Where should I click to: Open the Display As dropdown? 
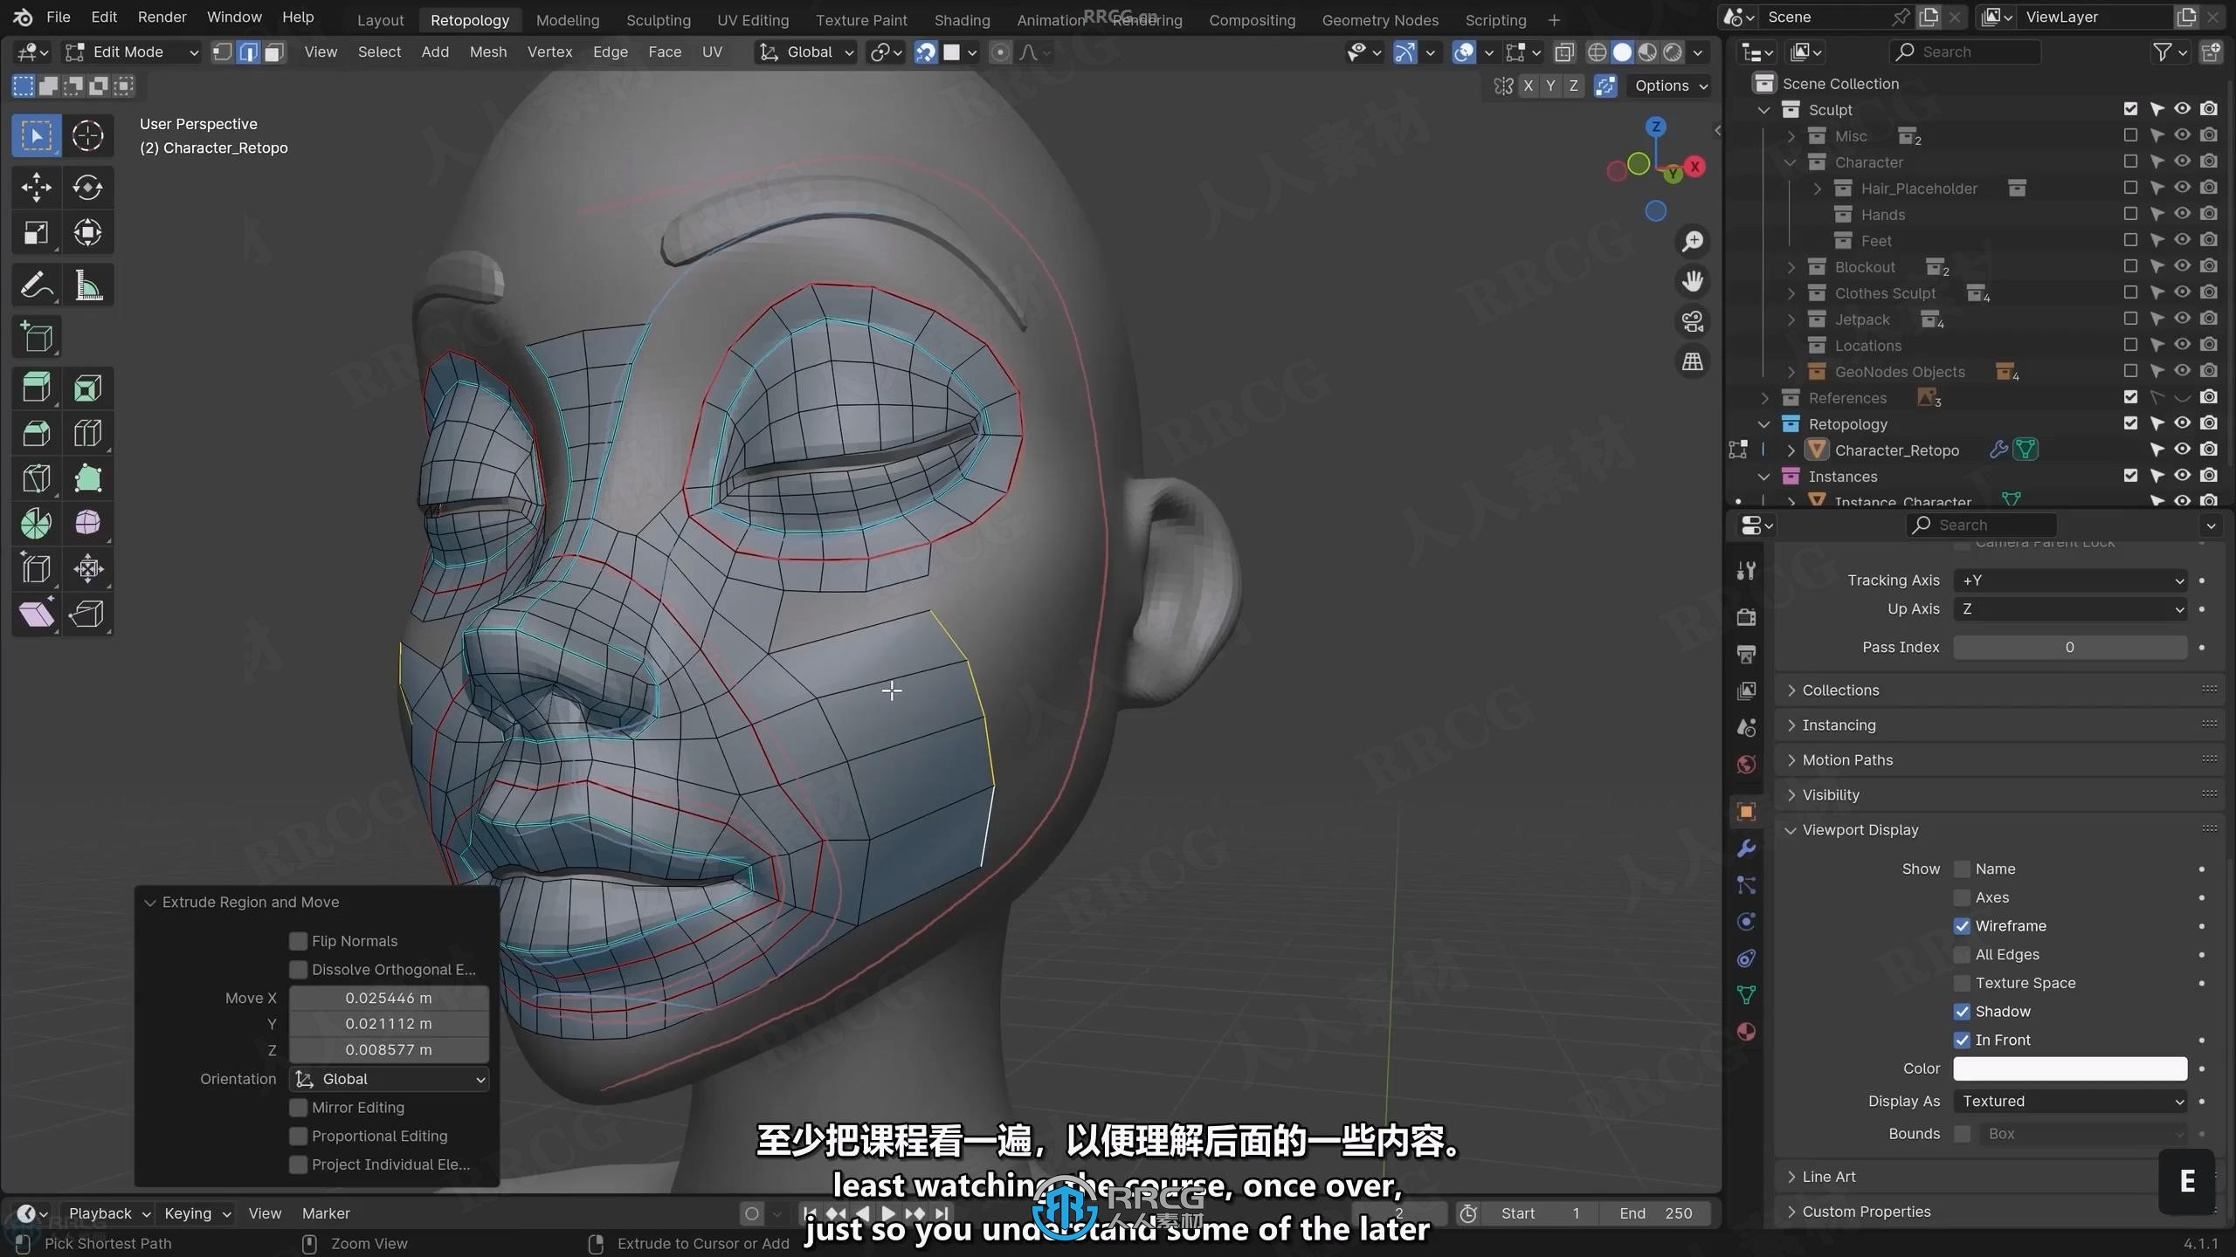2069,1102
